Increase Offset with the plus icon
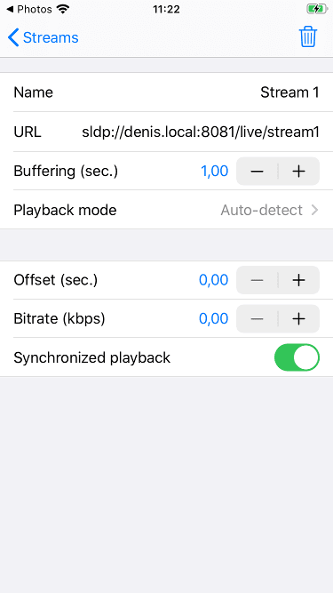 click(298, 280)
